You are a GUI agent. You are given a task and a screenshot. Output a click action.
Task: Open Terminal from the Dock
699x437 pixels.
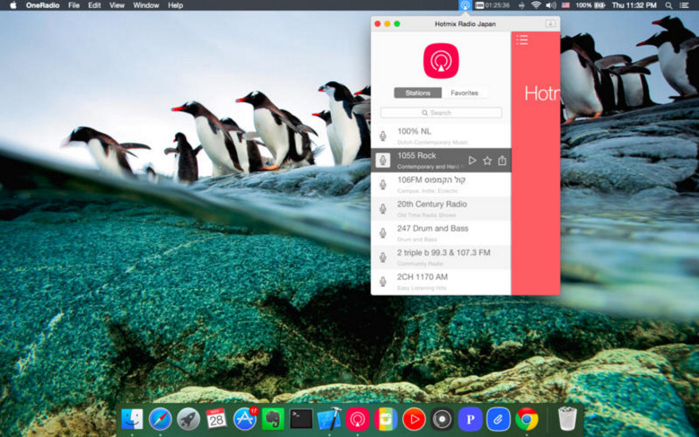tap(301, 420)
